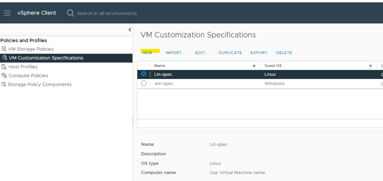Select the Lin-spec radio button
This screenshot has width=383, height=181.
tap(144, 74)
